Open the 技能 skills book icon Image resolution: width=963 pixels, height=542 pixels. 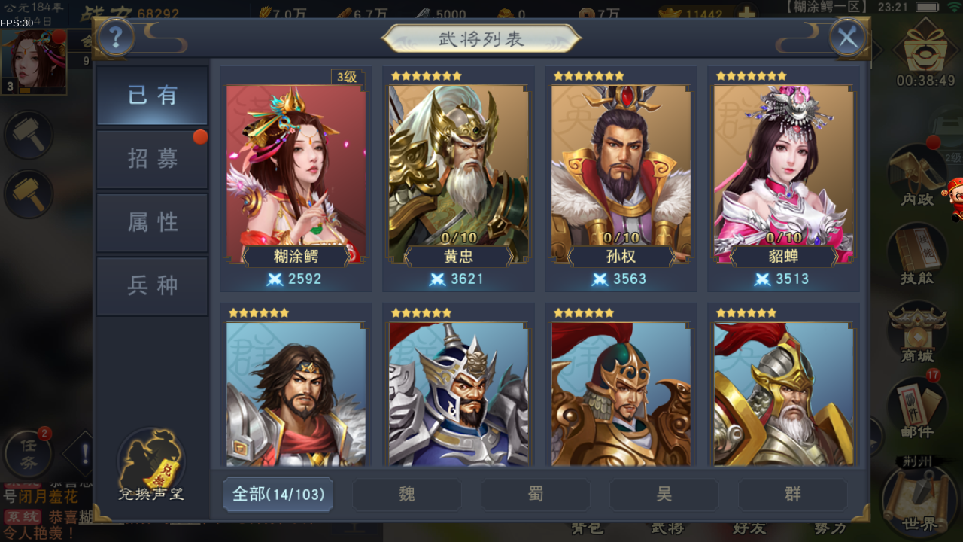[x=917, y=254]
